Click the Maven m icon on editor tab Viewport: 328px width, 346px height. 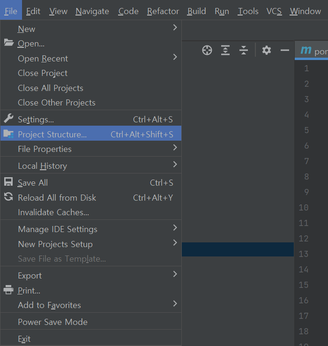point(306,50)
